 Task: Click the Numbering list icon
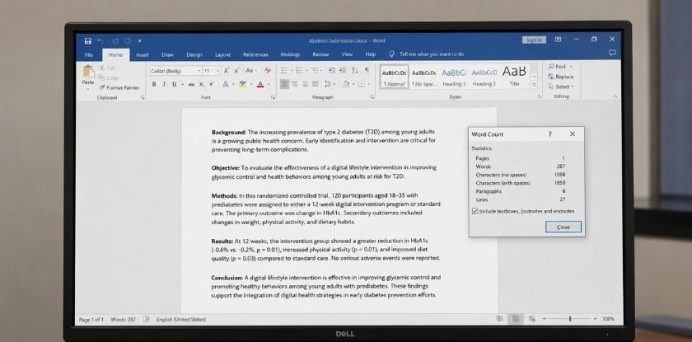coord(300,71)
